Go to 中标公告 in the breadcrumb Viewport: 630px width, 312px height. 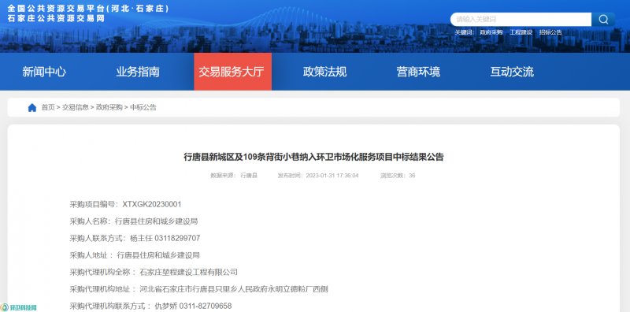click(143, 107)
